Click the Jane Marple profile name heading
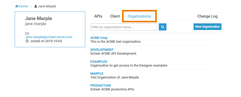The width and height of the screenshot is (241, 97). click(38, 19)
